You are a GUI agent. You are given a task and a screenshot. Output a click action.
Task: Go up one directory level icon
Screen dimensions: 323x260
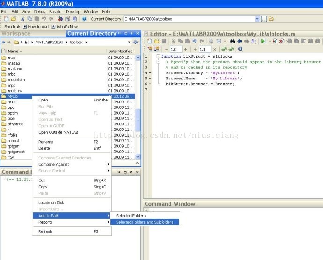[272, 19]
